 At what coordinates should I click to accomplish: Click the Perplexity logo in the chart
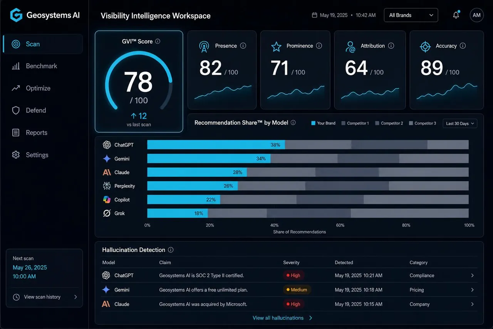107,186
